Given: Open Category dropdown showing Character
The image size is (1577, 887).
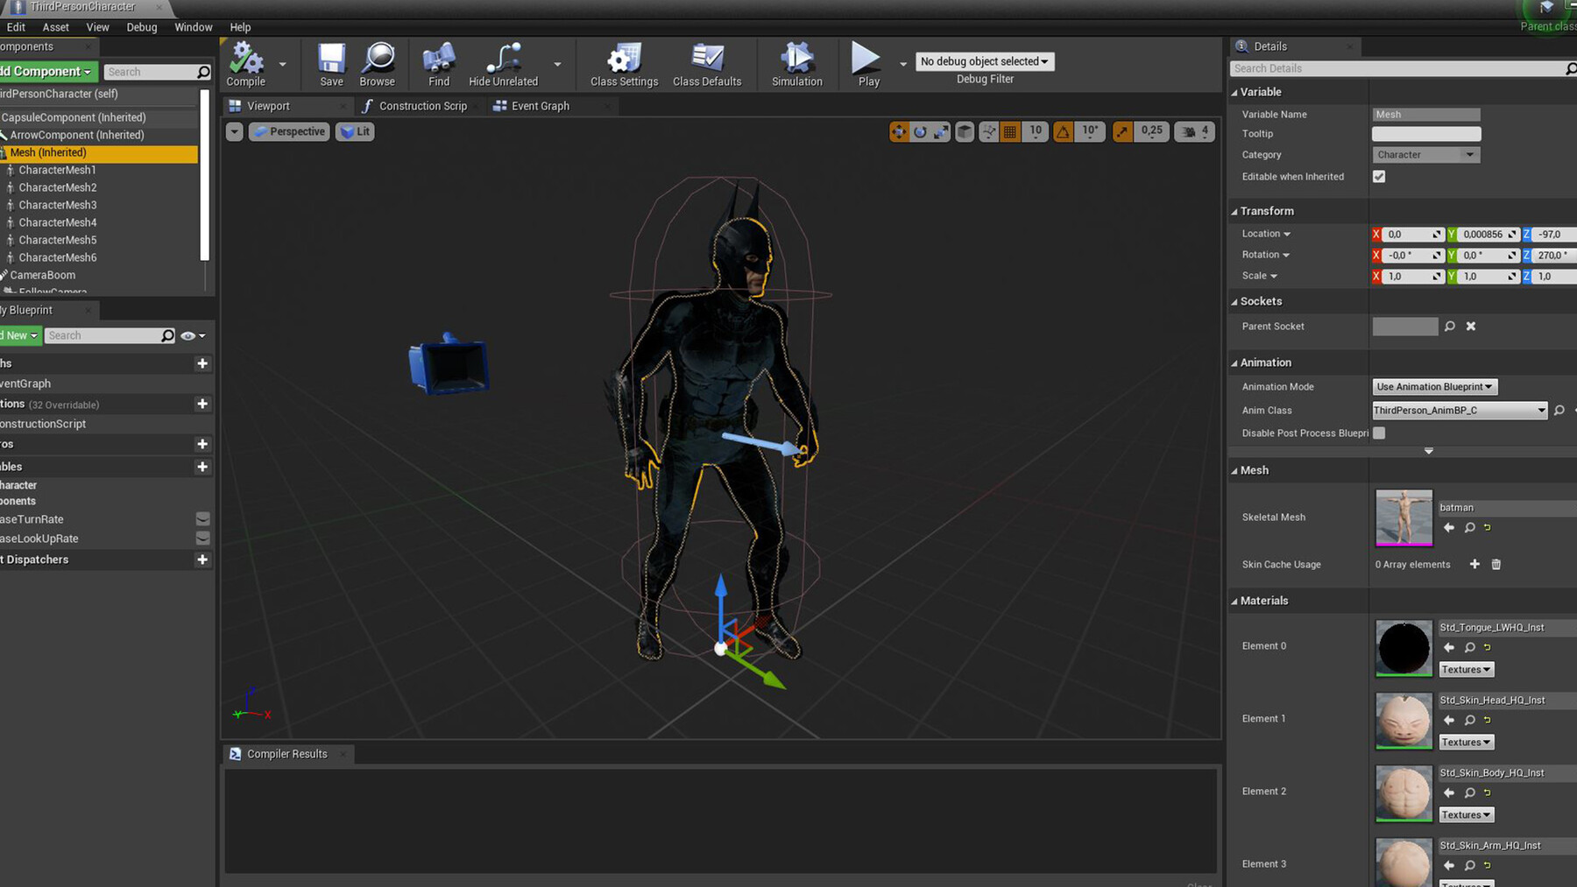Looking at the screenshot, I should click(x=1426, y=155).
